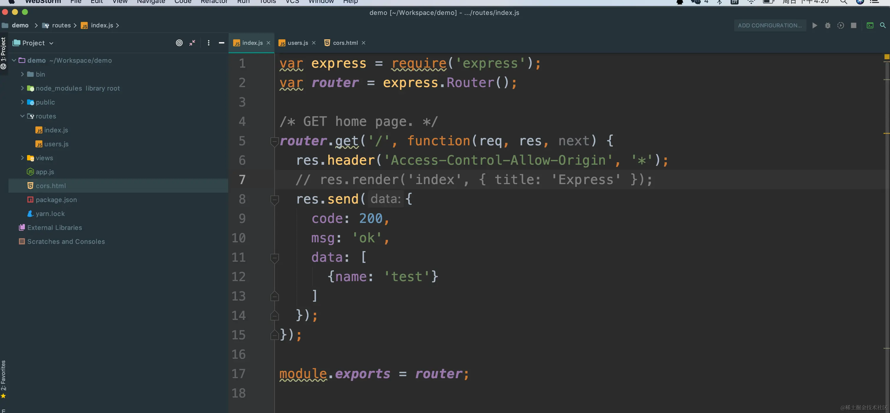Collapse the routes folder
Screen dimensions: 890x413
pyautogui.click(x=22, y=116)
